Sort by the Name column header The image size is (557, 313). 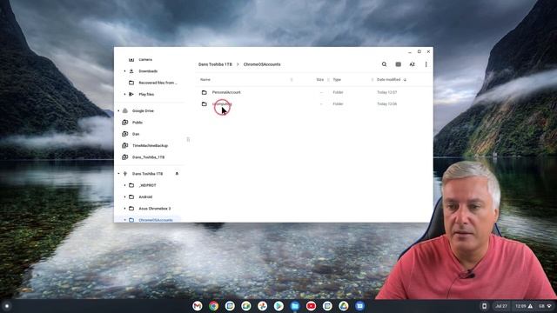pos(205,79)
